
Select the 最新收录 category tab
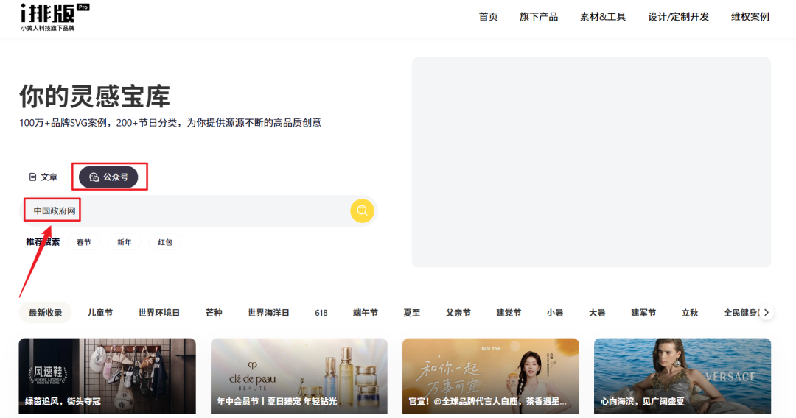pos(45,313)
